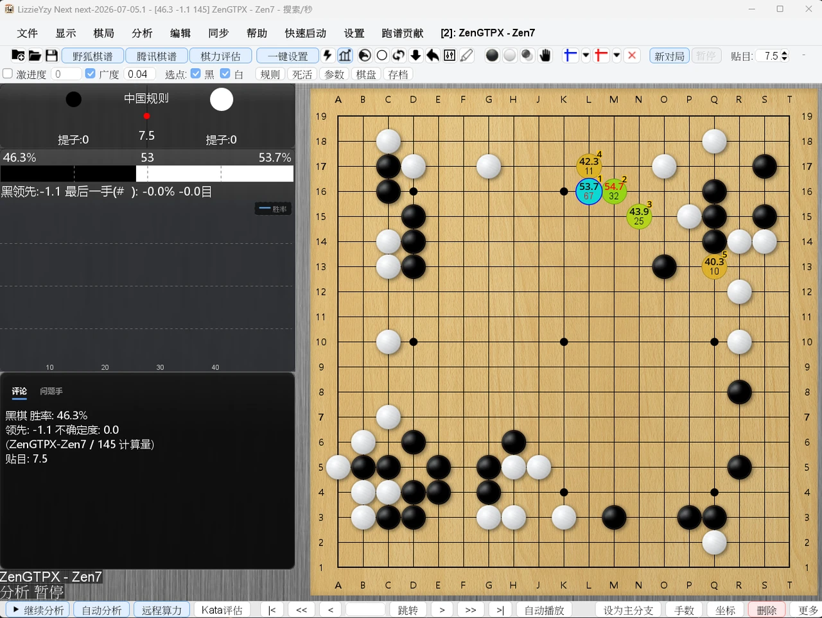Click the circular swap arrows icon
822x618 pixels.
tap(399, 56)
